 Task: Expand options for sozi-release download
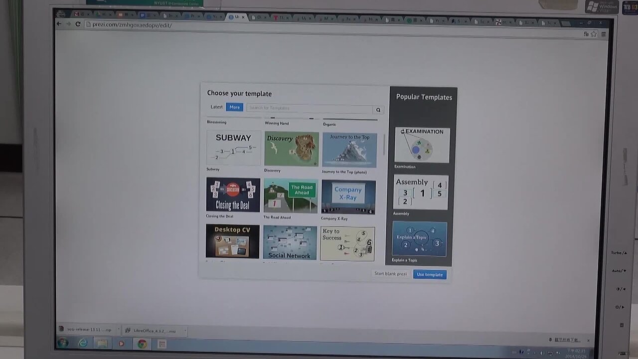[119, 330]
